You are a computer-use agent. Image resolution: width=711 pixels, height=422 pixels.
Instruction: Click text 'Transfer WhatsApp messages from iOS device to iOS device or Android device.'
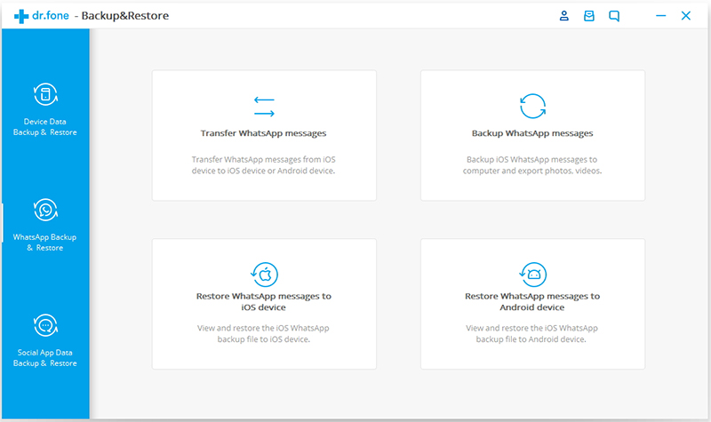coord(263,165)
